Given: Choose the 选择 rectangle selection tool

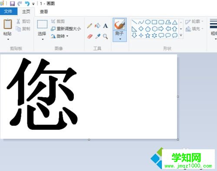Looking at the screenshot, I should (x=42, y=24).
